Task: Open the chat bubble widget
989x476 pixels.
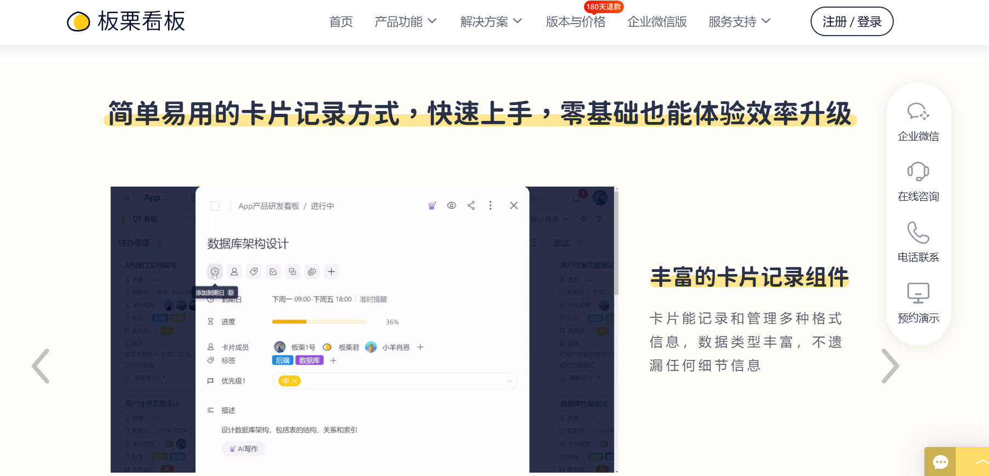Action: click(x=940, y=462)
